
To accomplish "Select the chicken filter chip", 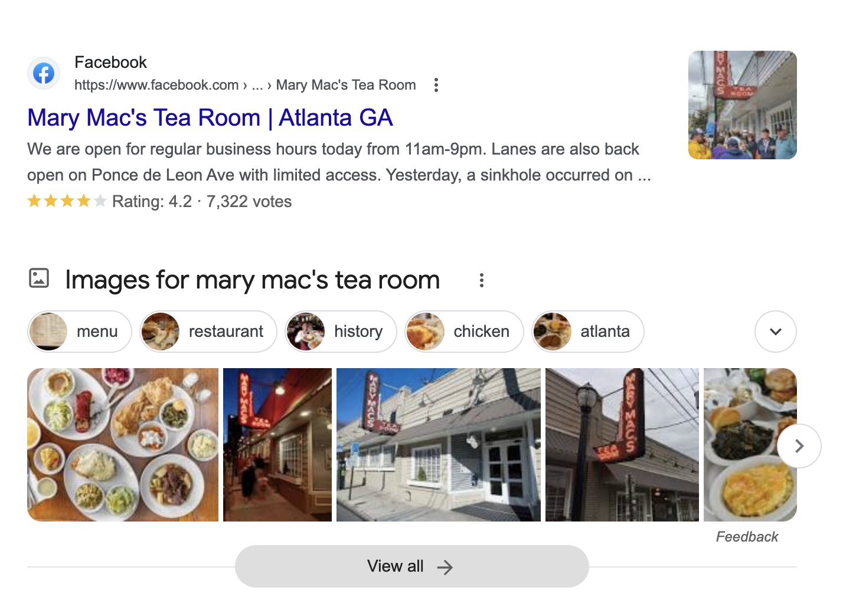I will (x=464, y=332).
